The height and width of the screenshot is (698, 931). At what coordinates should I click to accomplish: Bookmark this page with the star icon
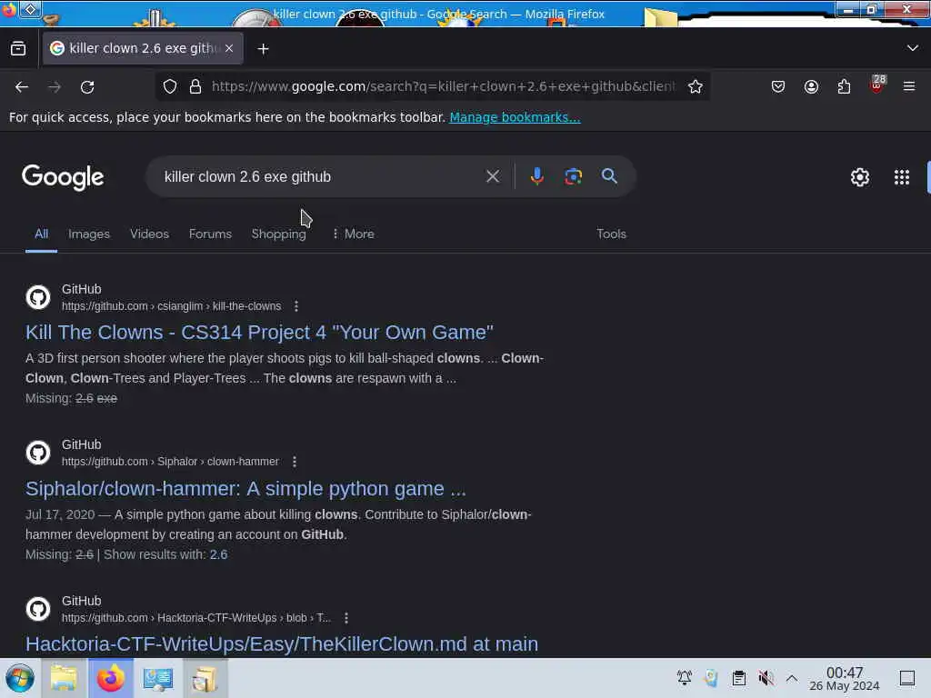[x=696, y=86]
